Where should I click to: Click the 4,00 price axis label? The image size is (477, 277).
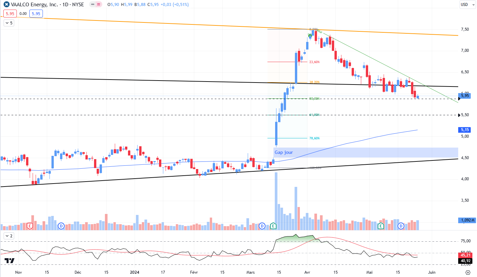pos(465,179)
